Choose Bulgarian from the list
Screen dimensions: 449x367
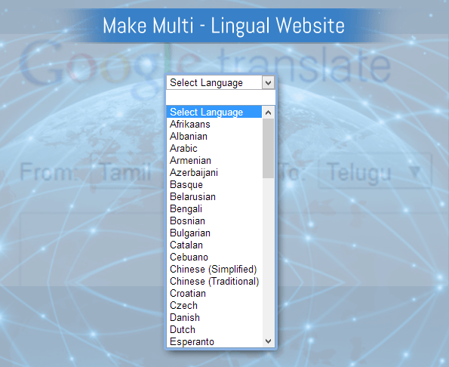(x=214, y=233)
